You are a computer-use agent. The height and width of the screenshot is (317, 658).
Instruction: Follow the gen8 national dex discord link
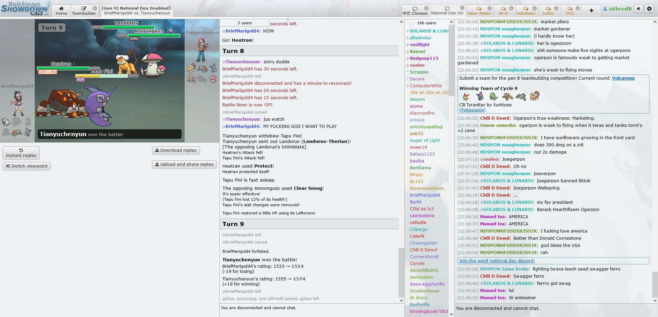(x=497, y=261)
